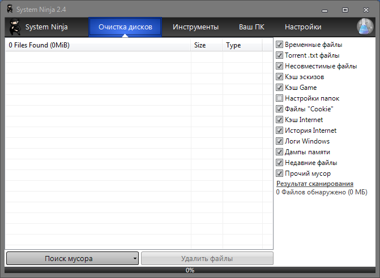Sort by the Type column header
This screenshot has height=278, width=380.
(x=242, y=45)
